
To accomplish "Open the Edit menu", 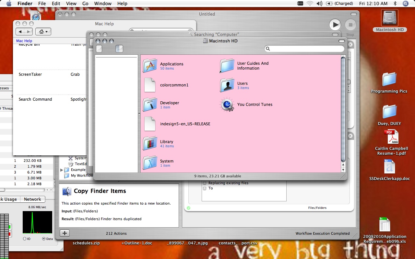I will [x=56, y=4].
